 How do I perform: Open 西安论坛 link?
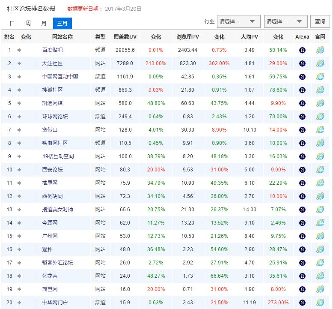52,170
